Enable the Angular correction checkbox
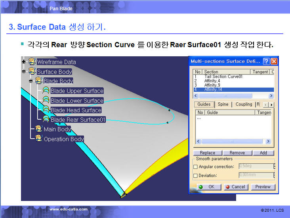290x218 pixels. [195, 167]
